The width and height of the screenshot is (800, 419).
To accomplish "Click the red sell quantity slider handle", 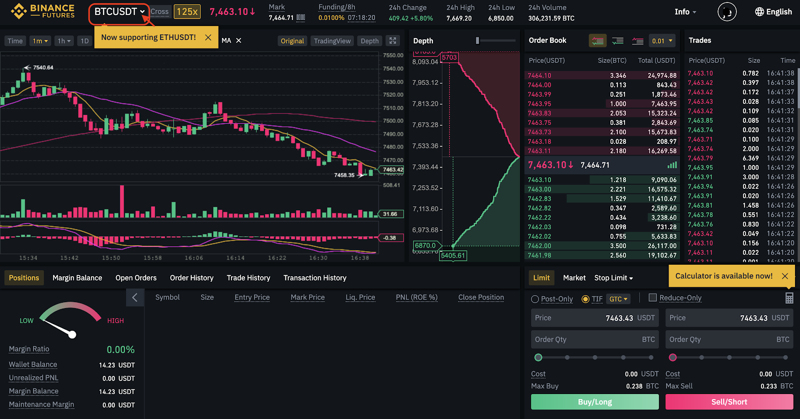I will (x=673, y=358).
